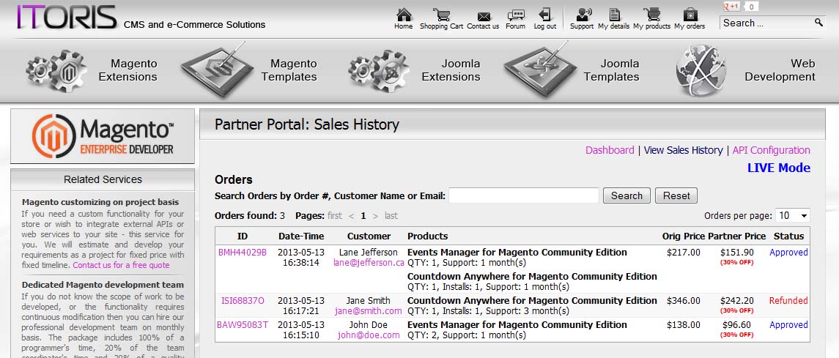Open the Joomla Extensions menu label

(x=451, y=70)
